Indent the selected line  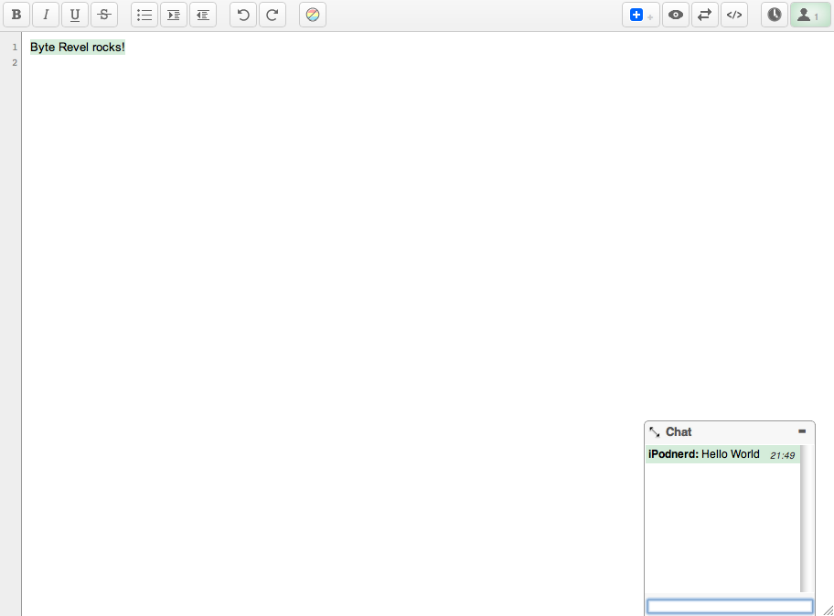(x=174, y=15)
